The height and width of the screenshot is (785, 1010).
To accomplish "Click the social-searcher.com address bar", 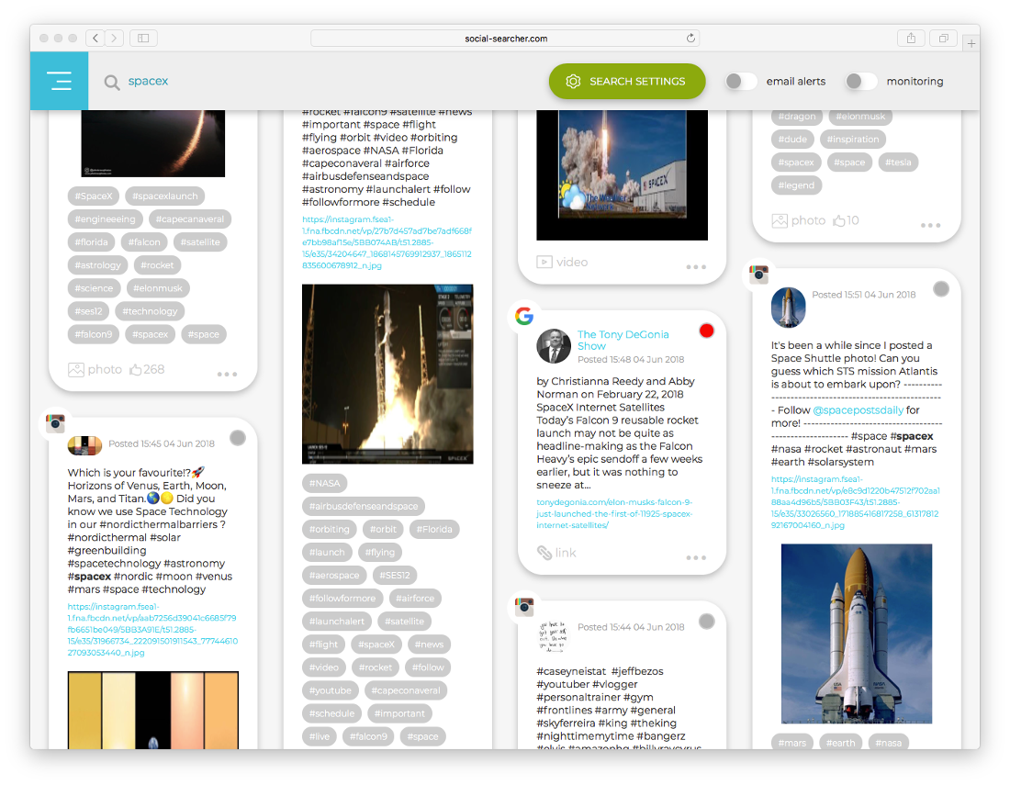I will (505, 38).
